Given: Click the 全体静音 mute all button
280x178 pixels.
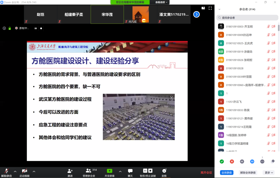Looking at the screenshot, I should point(227,173).
